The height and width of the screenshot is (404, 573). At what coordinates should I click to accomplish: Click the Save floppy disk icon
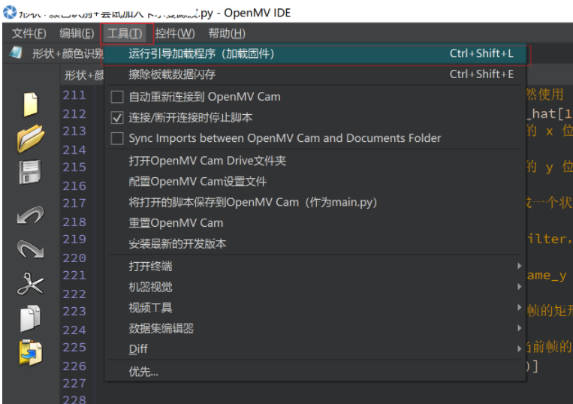click(x=30, y=172)
